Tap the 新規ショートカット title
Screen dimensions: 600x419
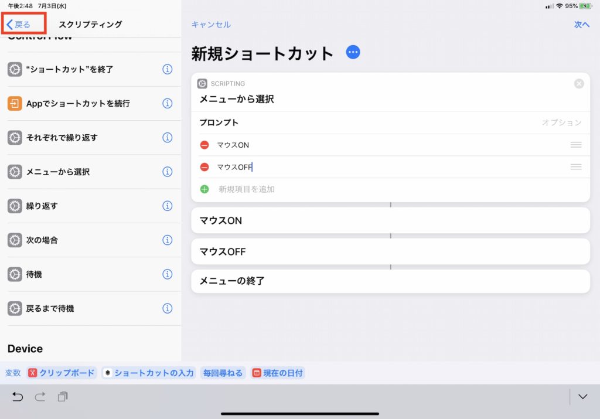tap(262, 53)
